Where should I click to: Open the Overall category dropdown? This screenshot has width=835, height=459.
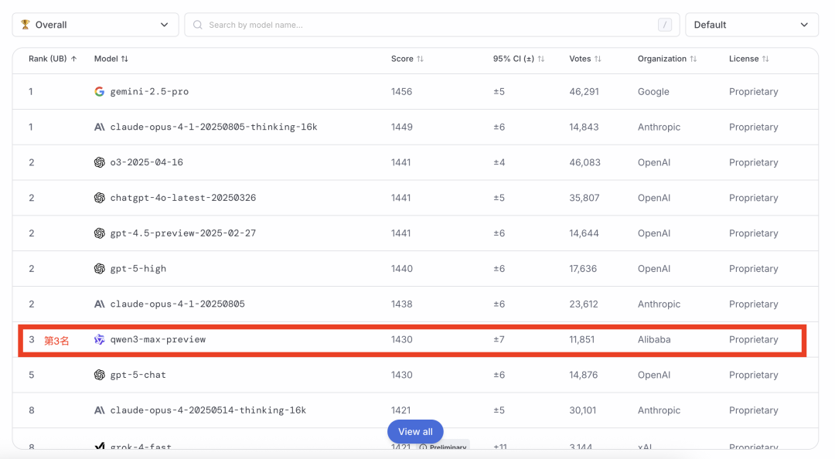(x=95, y=25)
